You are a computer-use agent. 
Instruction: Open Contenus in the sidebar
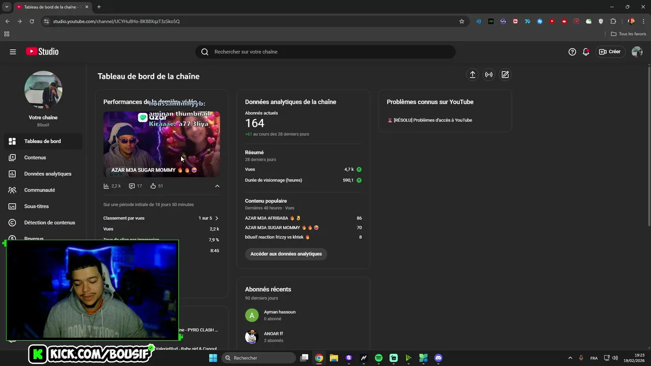(x=43, y=158)
